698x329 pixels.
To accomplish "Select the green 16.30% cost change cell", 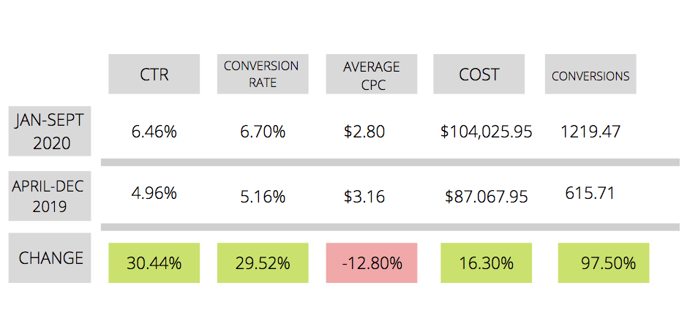I will (487, 263).
